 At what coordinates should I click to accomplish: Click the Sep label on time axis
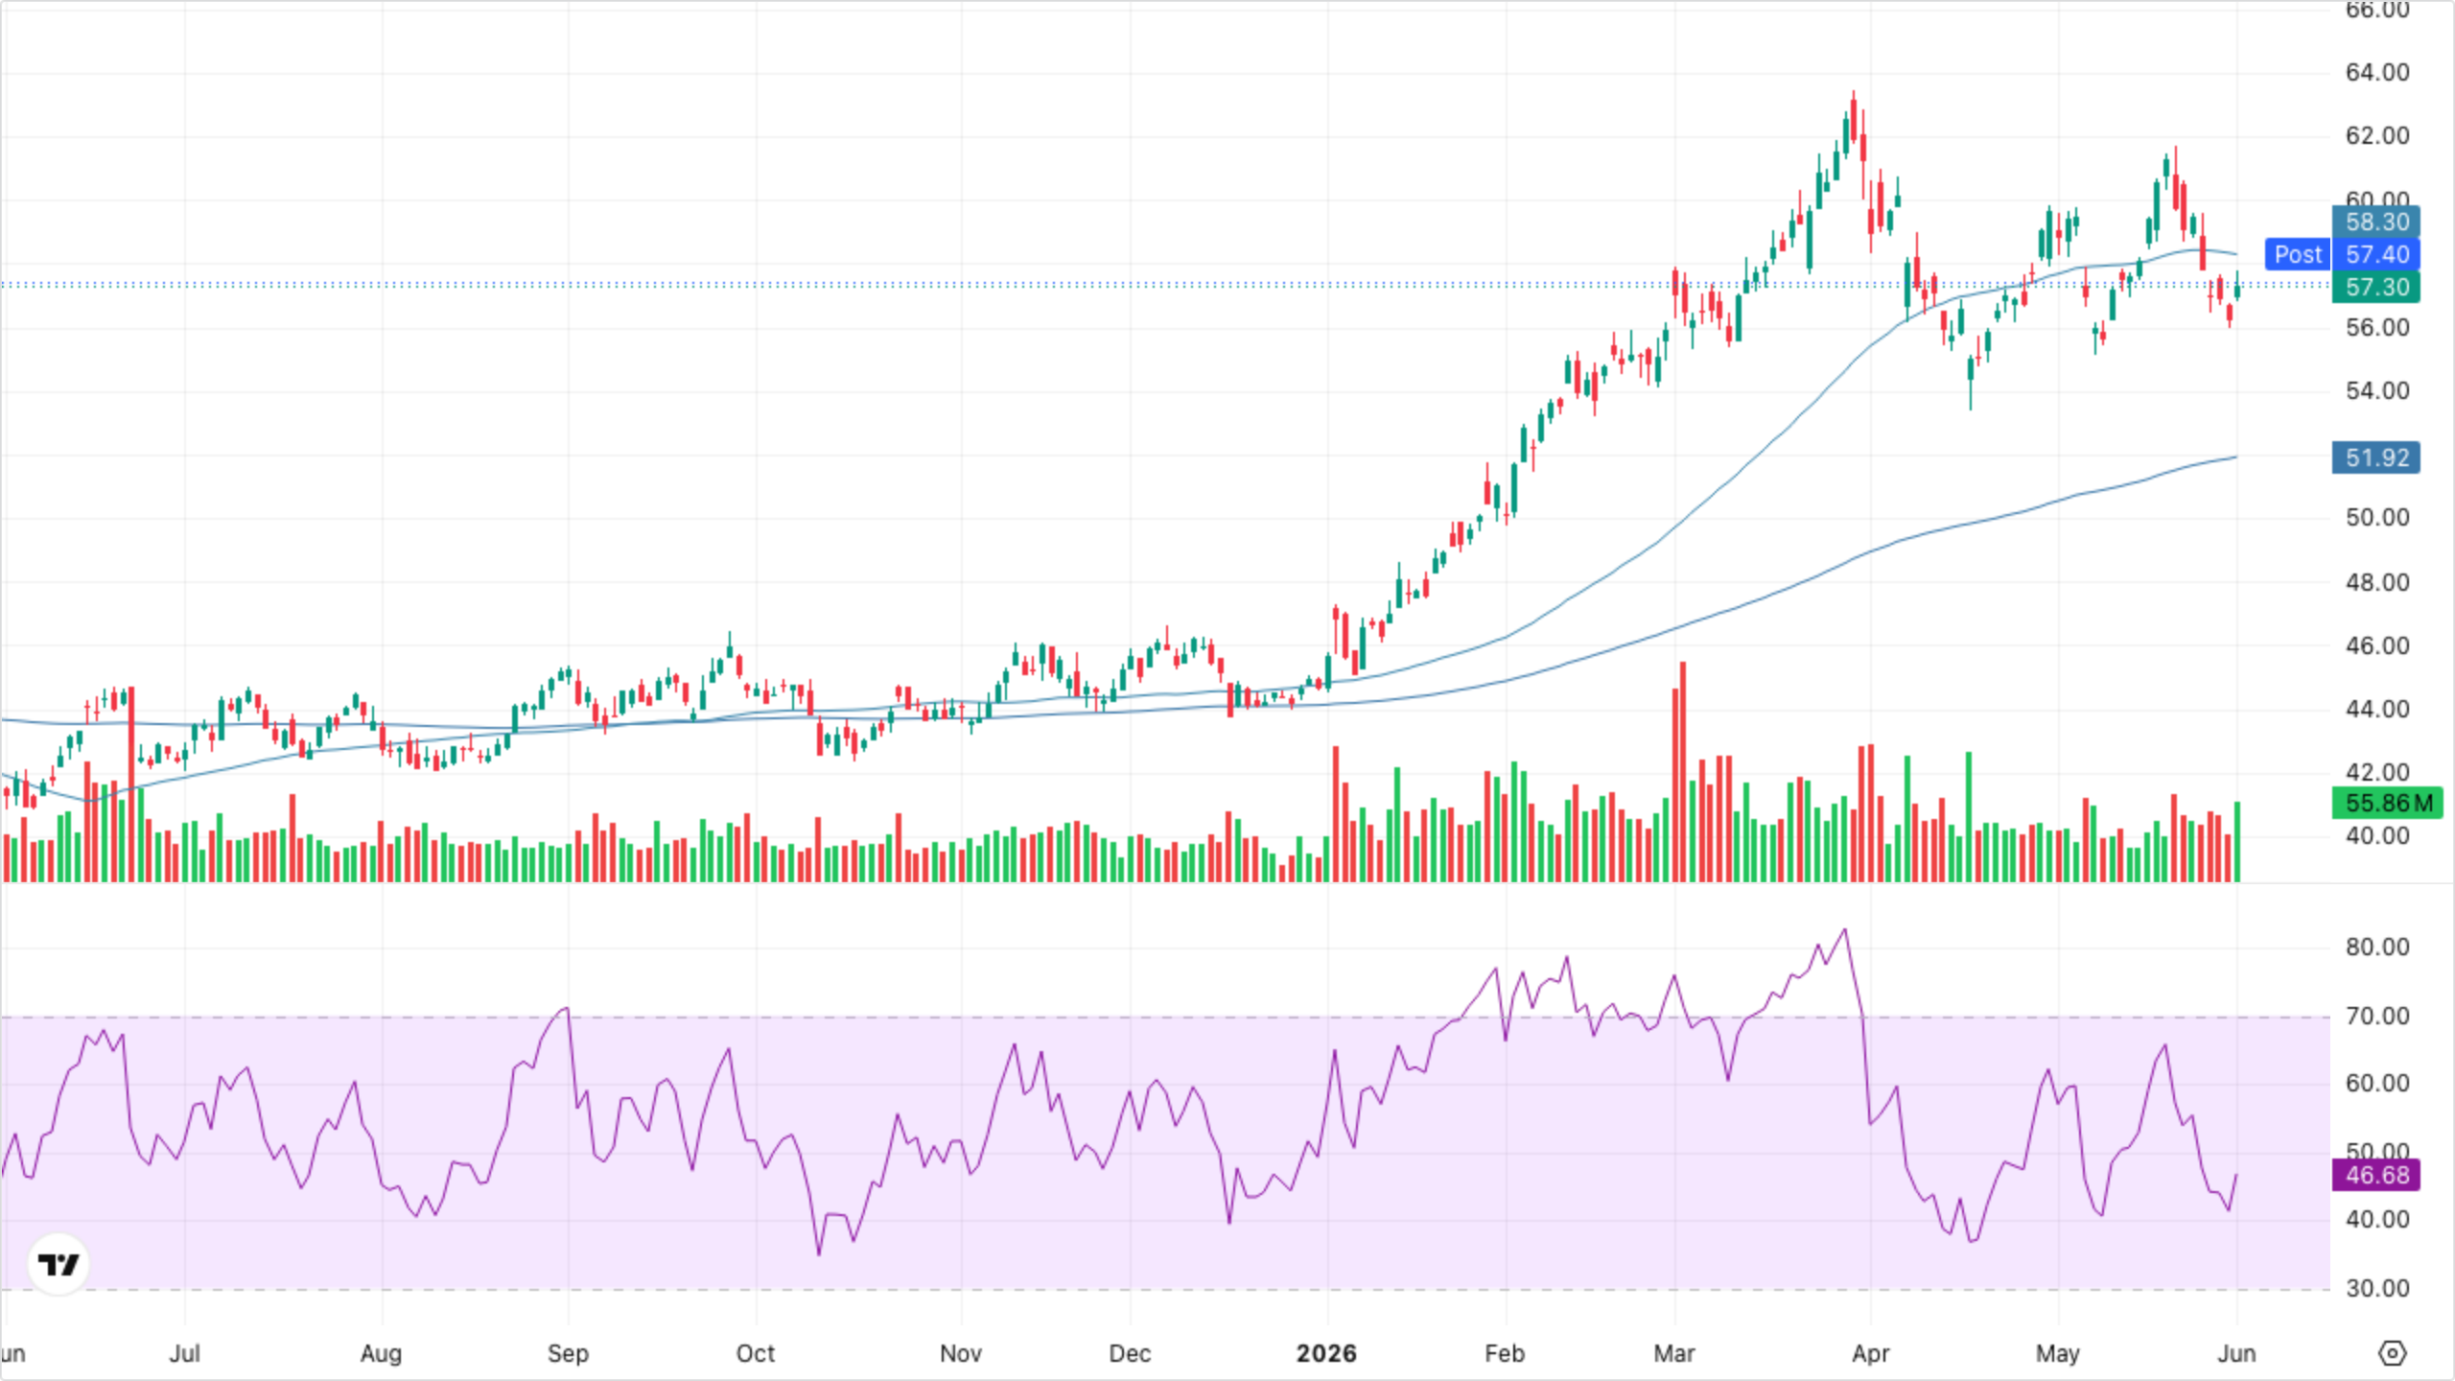coord(568,1353)
